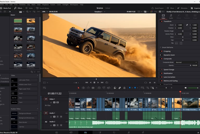
Task: Open the Fusion menu
Action: pyautogui.click(x=53, y=5)
